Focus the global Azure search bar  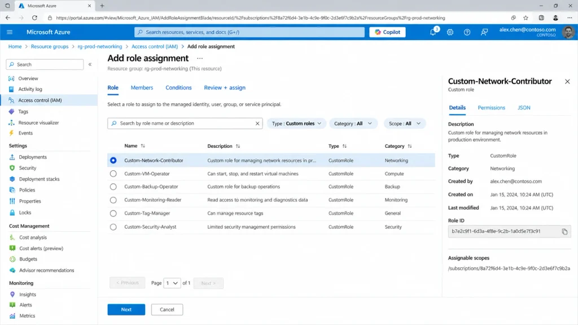249,32
